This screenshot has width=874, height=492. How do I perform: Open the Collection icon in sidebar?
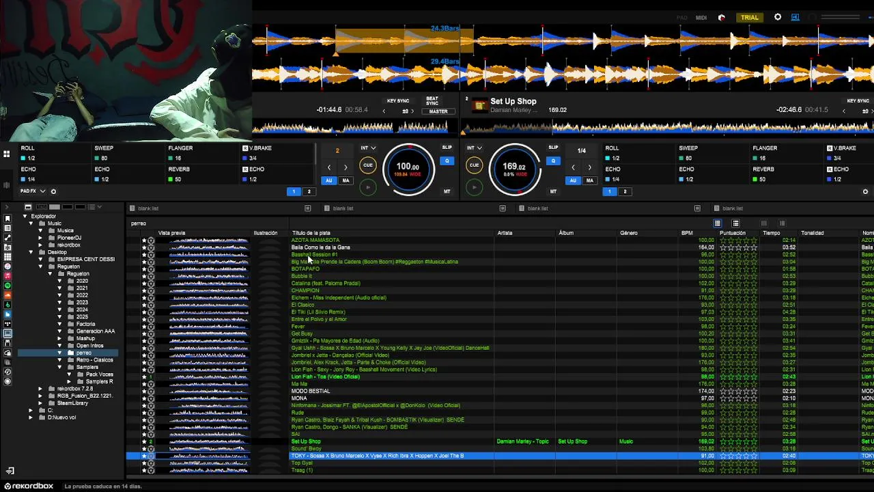[x=8, y=218]
